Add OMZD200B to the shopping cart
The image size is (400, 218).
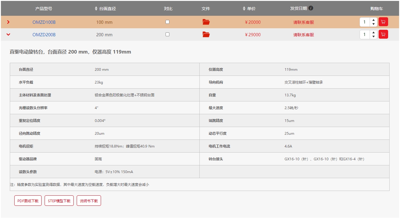point(383,34)
